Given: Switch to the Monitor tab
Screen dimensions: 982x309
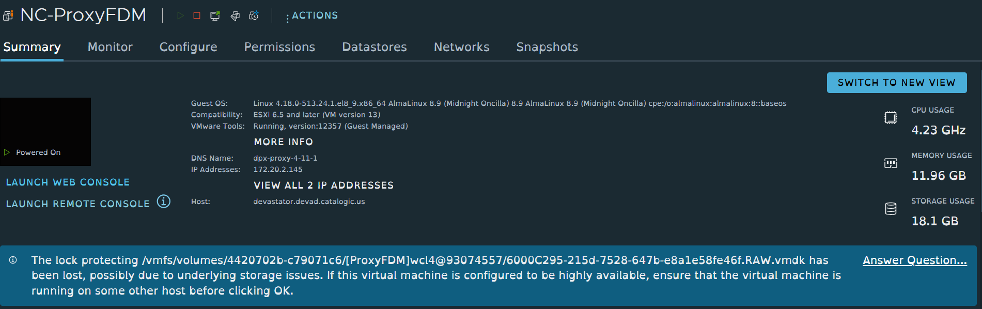Looking at the screenshot, I should coord(110,47).
